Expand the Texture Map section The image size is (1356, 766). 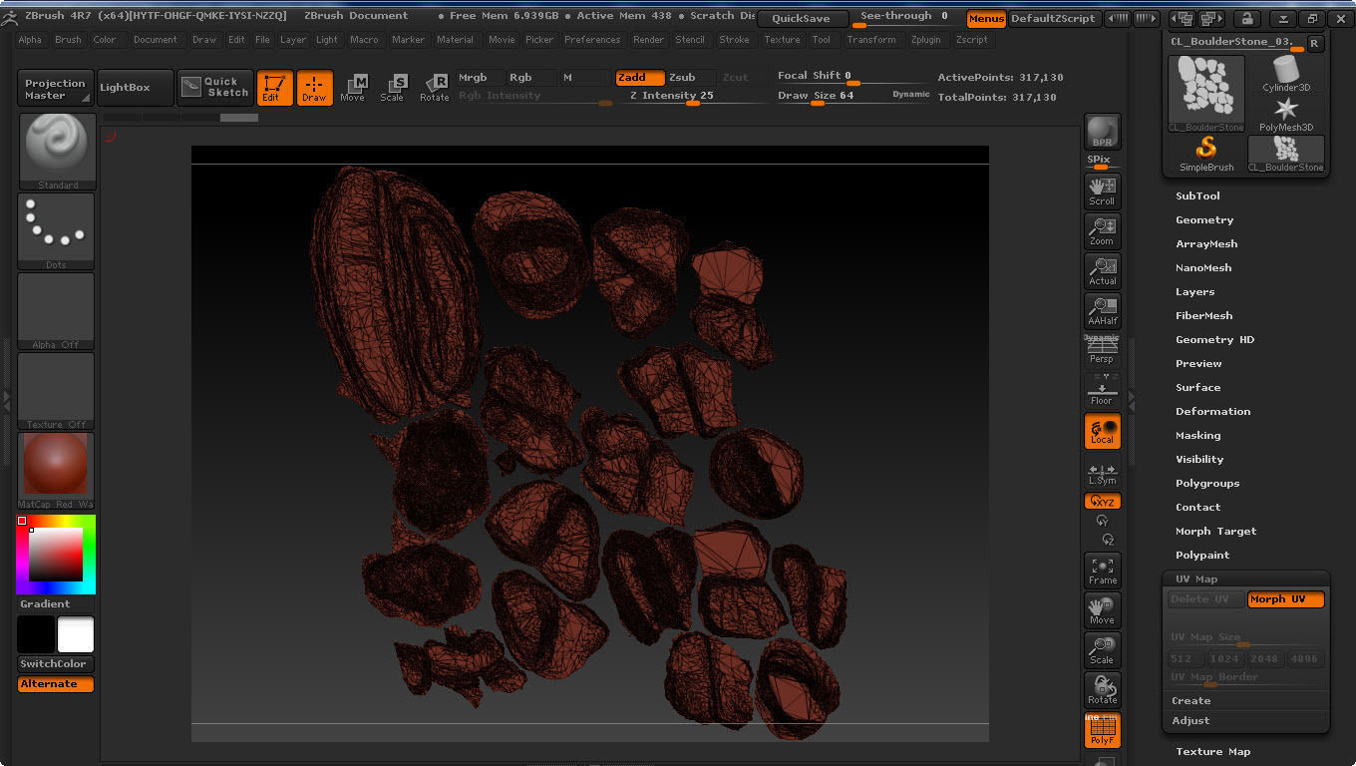pyautogui.click(x=1212, y=752)
